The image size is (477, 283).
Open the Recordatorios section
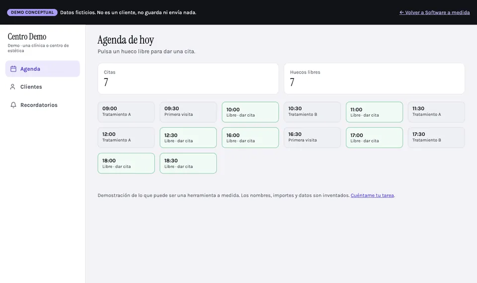pos(43,105)
